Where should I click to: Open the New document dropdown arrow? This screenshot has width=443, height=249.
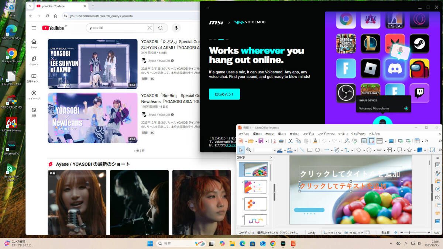pyautogui.click(x=246, y=141)
